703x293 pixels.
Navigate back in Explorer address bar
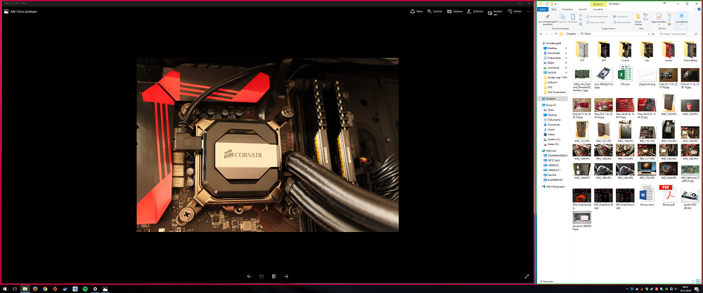tap(541, 34)
